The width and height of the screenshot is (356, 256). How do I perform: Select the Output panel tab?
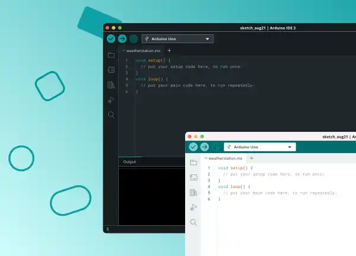129,162
